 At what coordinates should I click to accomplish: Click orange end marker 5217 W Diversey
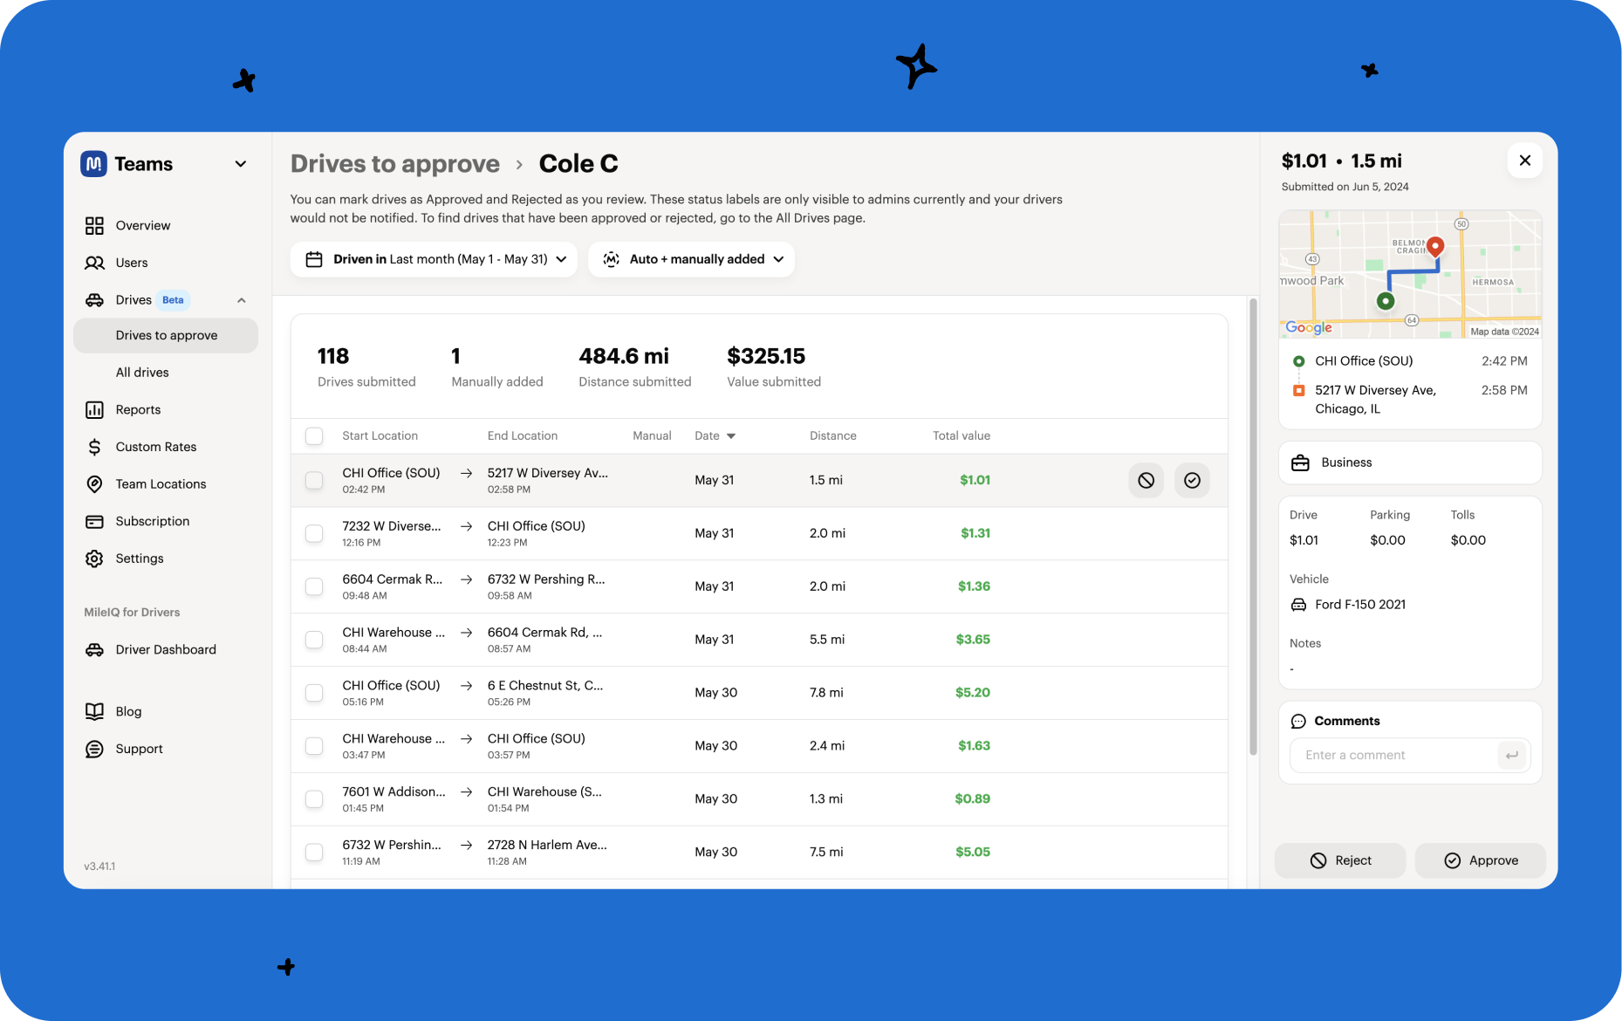pyautogui.click(x=1298, y=391)
